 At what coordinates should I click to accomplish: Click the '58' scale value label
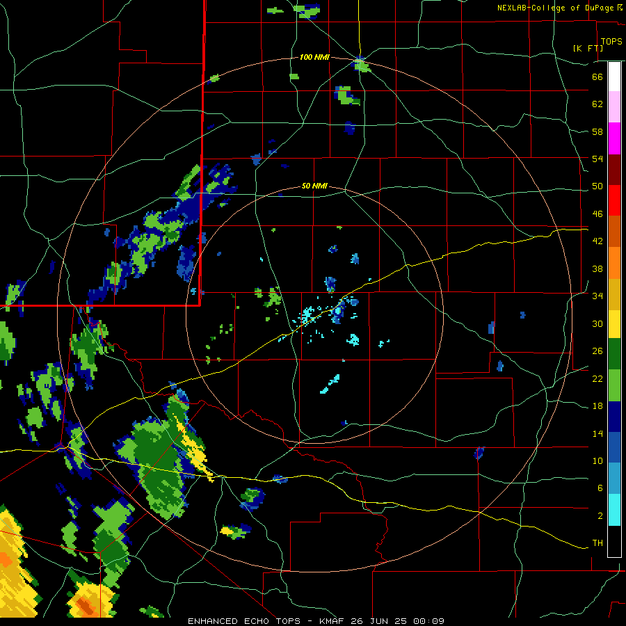(x=597, y=131)
